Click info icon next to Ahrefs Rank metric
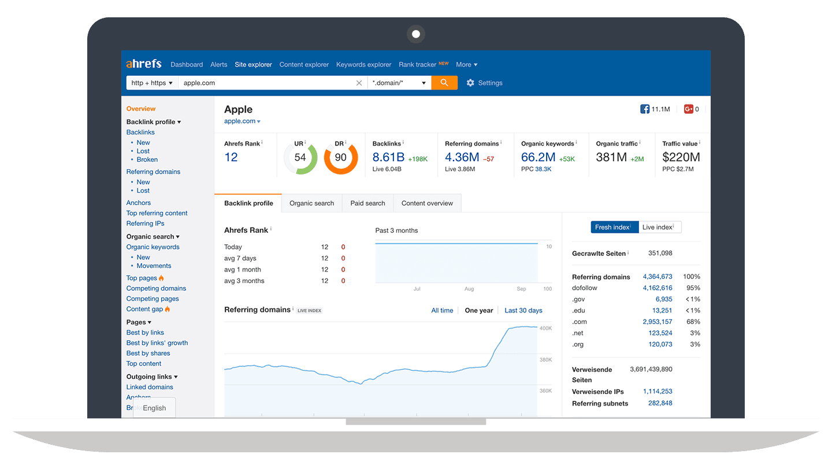Image resolution: width=832 pixels, height=469 pixels. (x=262, y=143)
